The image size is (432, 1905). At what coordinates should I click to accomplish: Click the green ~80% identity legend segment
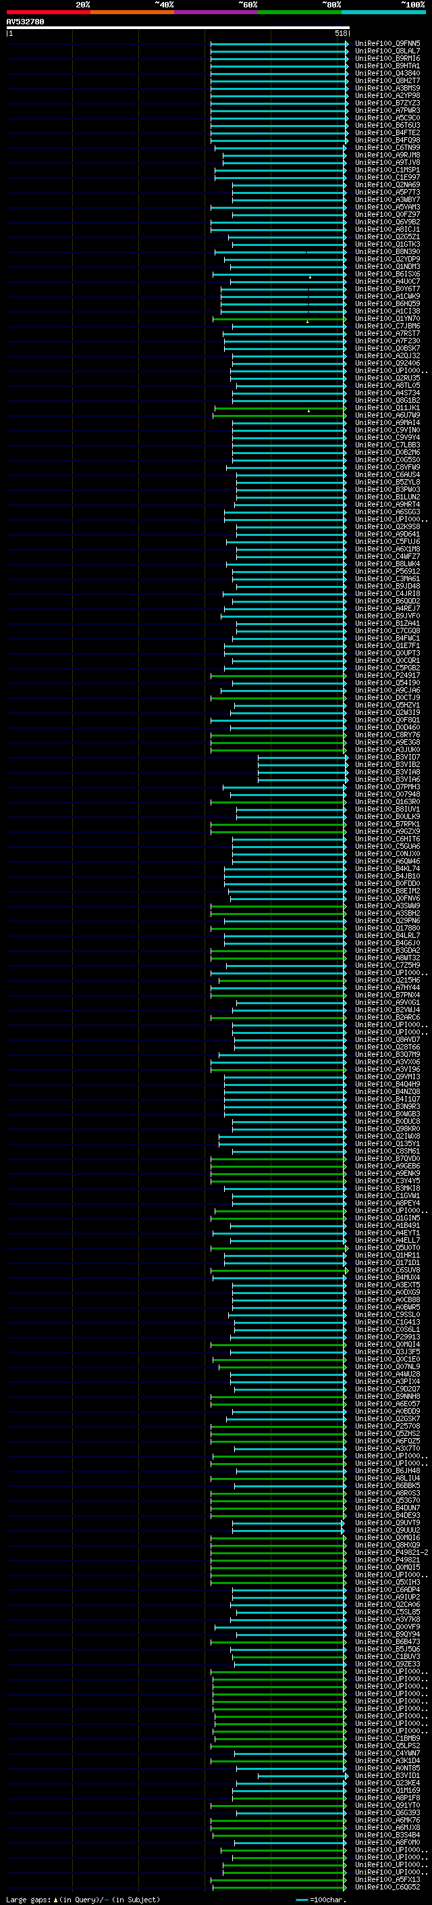(300, 12)
